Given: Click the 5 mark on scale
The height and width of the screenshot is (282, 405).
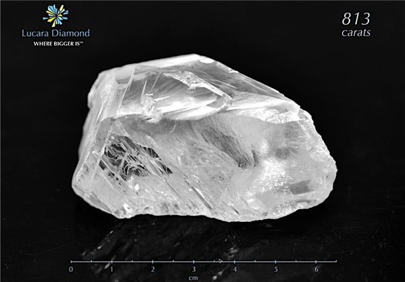Looking at the screenshot, I should click(276, 270).
